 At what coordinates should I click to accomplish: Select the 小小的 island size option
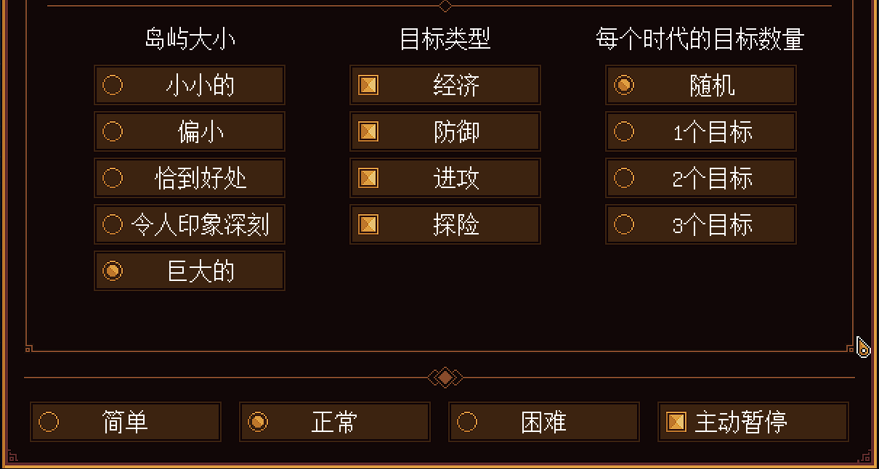tap(190, 85)
